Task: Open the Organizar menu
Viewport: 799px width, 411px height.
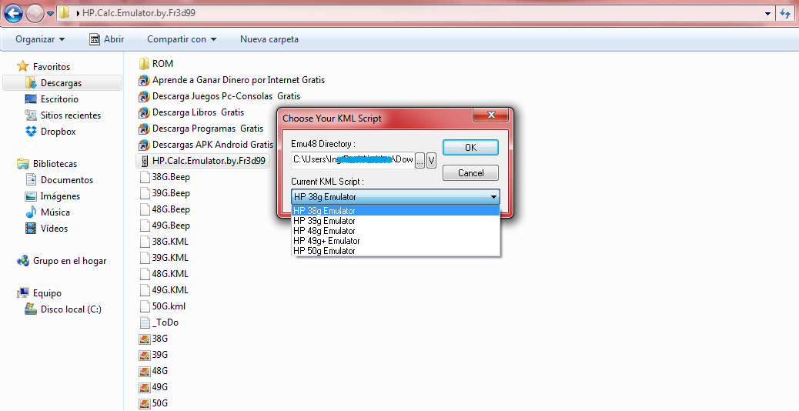Action: click(40, 39)
